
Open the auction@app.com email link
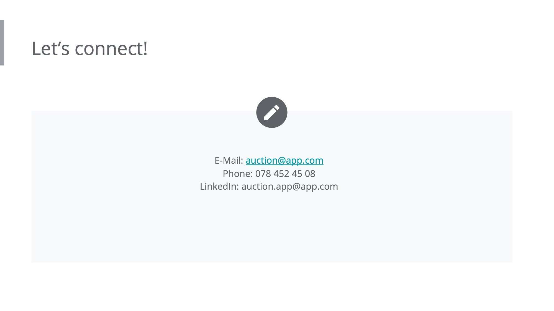click(x=284, y=160)
